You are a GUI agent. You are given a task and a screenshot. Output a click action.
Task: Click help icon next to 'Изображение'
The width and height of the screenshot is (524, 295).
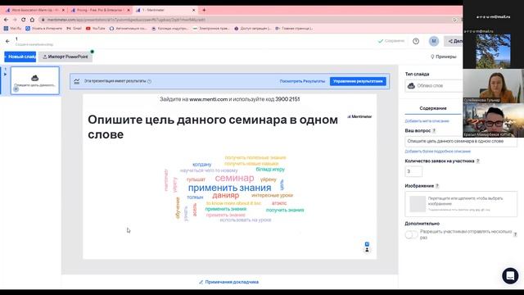(x=437, y=186)
